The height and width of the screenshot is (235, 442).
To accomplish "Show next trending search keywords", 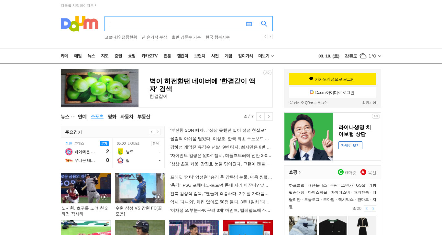I will [270, 36].
